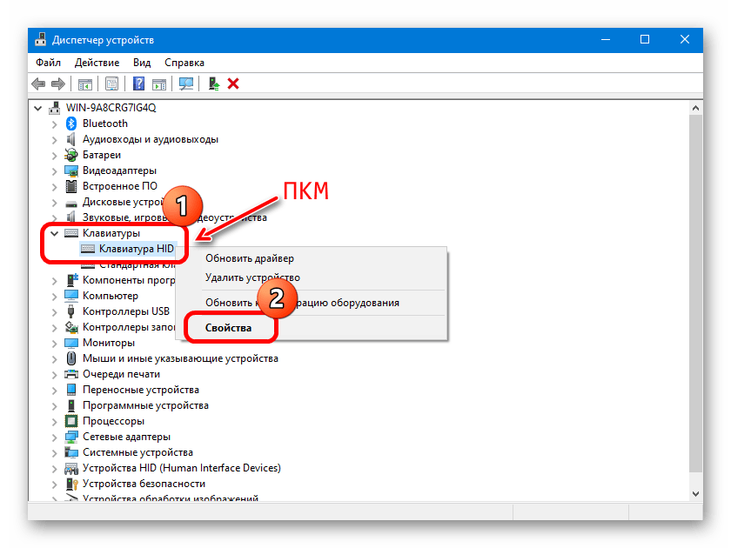Screen dimensions: 731x548
Task: Expand the Bluetooth category
Action: 55,124
